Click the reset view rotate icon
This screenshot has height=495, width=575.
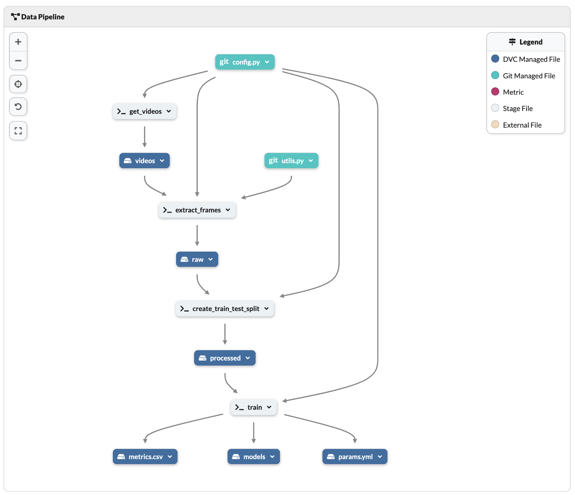[x=18, y=107]
